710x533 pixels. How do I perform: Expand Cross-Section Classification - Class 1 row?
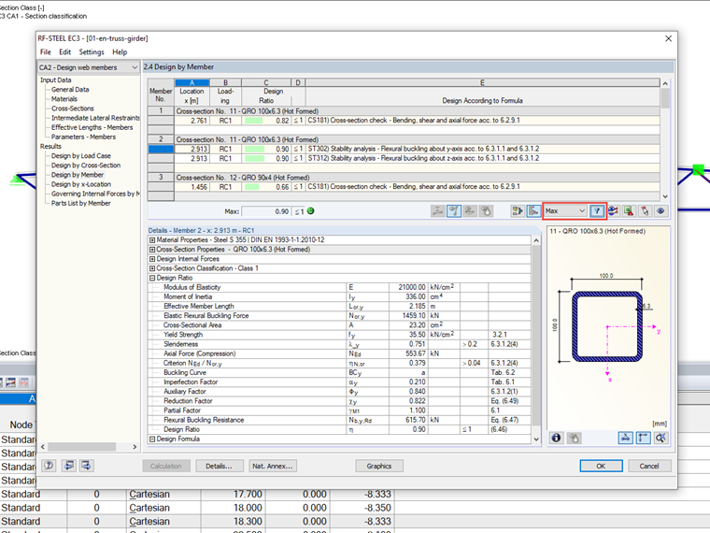click(152, 268)
